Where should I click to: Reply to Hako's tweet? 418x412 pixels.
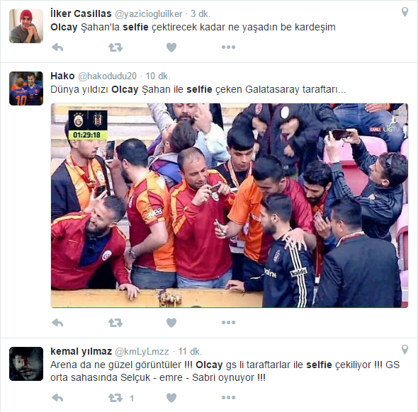point(57,323)
